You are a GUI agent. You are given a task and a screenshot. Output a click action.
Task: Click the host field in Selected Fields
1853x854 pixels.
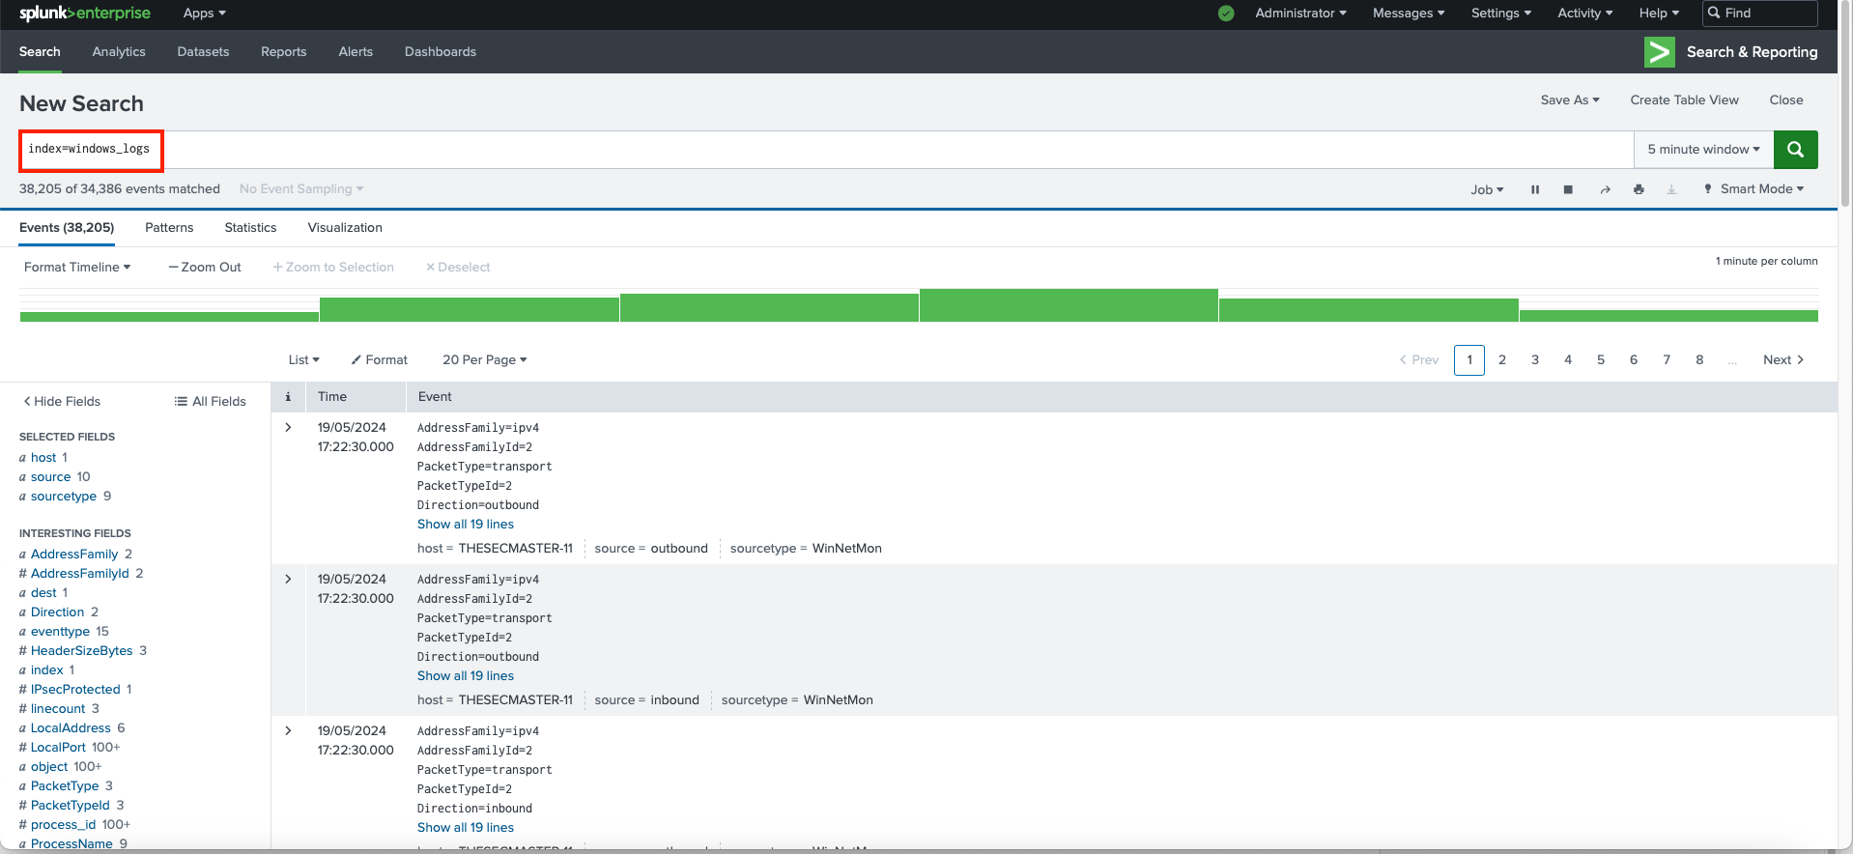click(x=43, y=458)
